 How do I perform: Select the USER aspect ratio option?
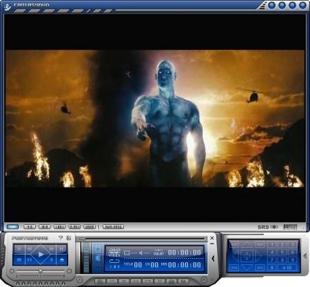[90, 227]
